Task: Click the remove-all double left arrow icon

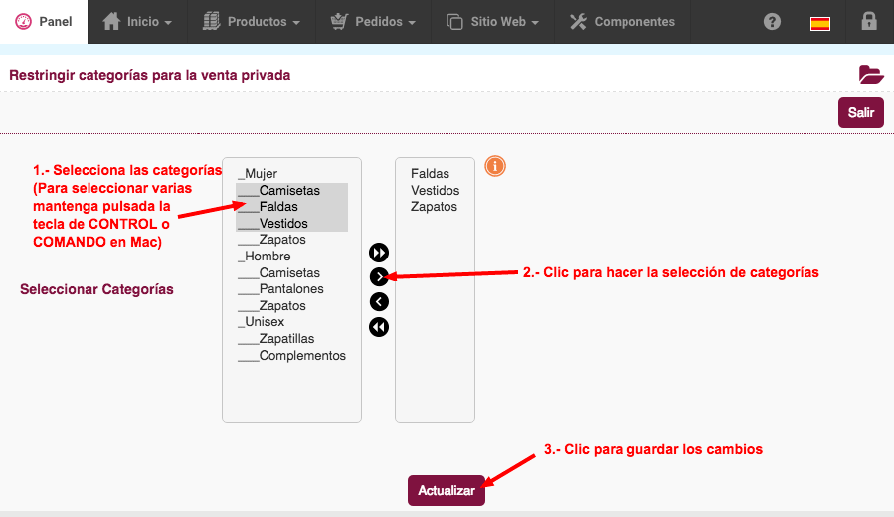Action: pyautogui.click(x=379, y=327)
